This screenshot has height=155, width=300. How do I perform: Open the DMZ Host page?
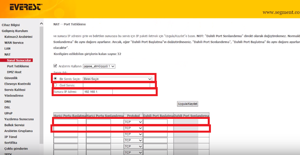[x=14, y=72]
